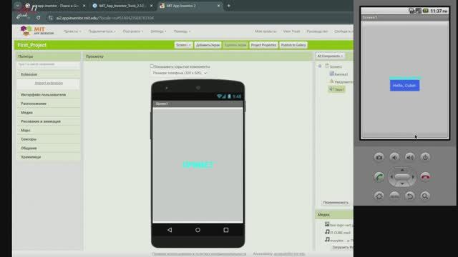Image resolution: width=458 pixels, height=257 pixels.
Task: Collapse the Screen1 tree node
Action: (320, 66)
